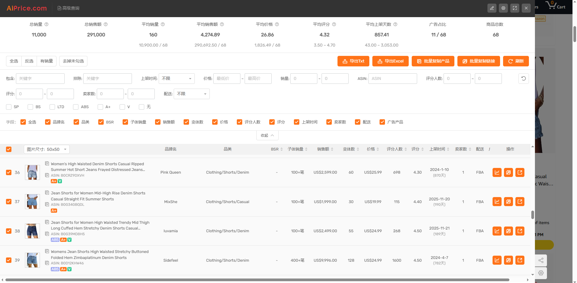Screen dimensions: 577x283
Task: Open external link for Sidefeel row
Action: (520, 260)
